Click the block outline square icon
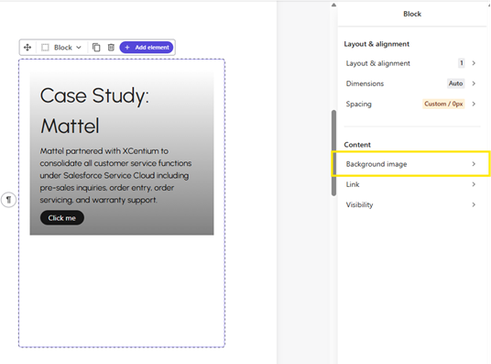The width and height of the screenshot is (491, 364). point(45,48)
